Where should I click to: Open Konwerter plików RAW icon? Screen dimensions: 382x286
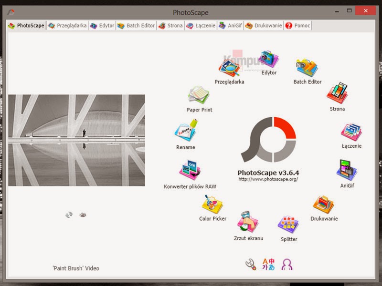190,170
